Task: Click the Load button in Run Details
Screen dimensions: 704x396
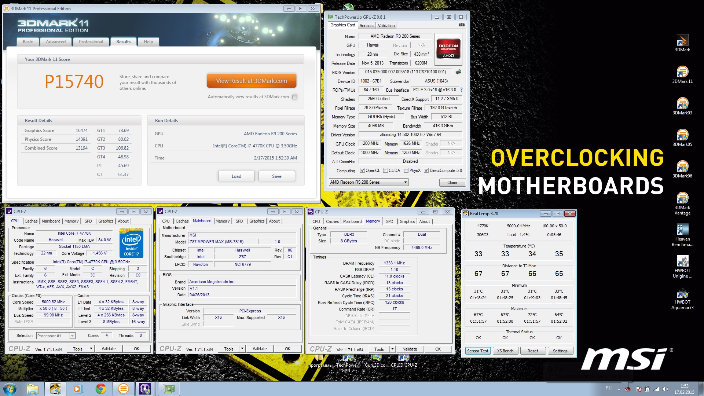Action: (236, 176)
